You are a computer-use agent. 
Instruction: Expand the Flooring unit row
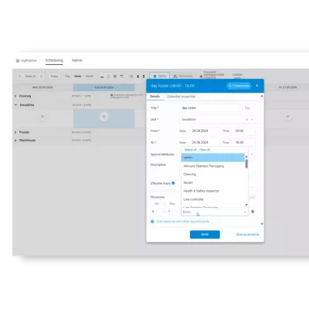click(15, 96)
